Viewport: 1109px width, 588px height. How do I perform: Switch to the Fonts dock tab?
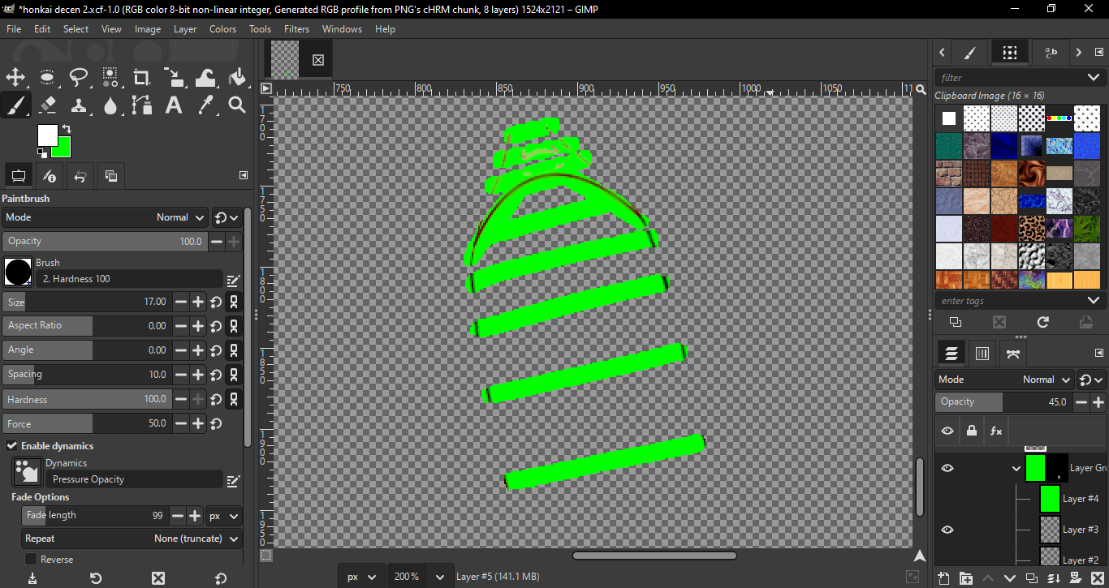(1051, 53)
